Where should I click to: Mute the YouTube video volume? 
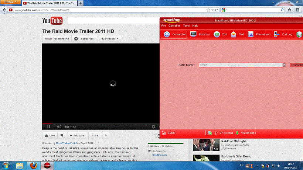tap(59, 127)
